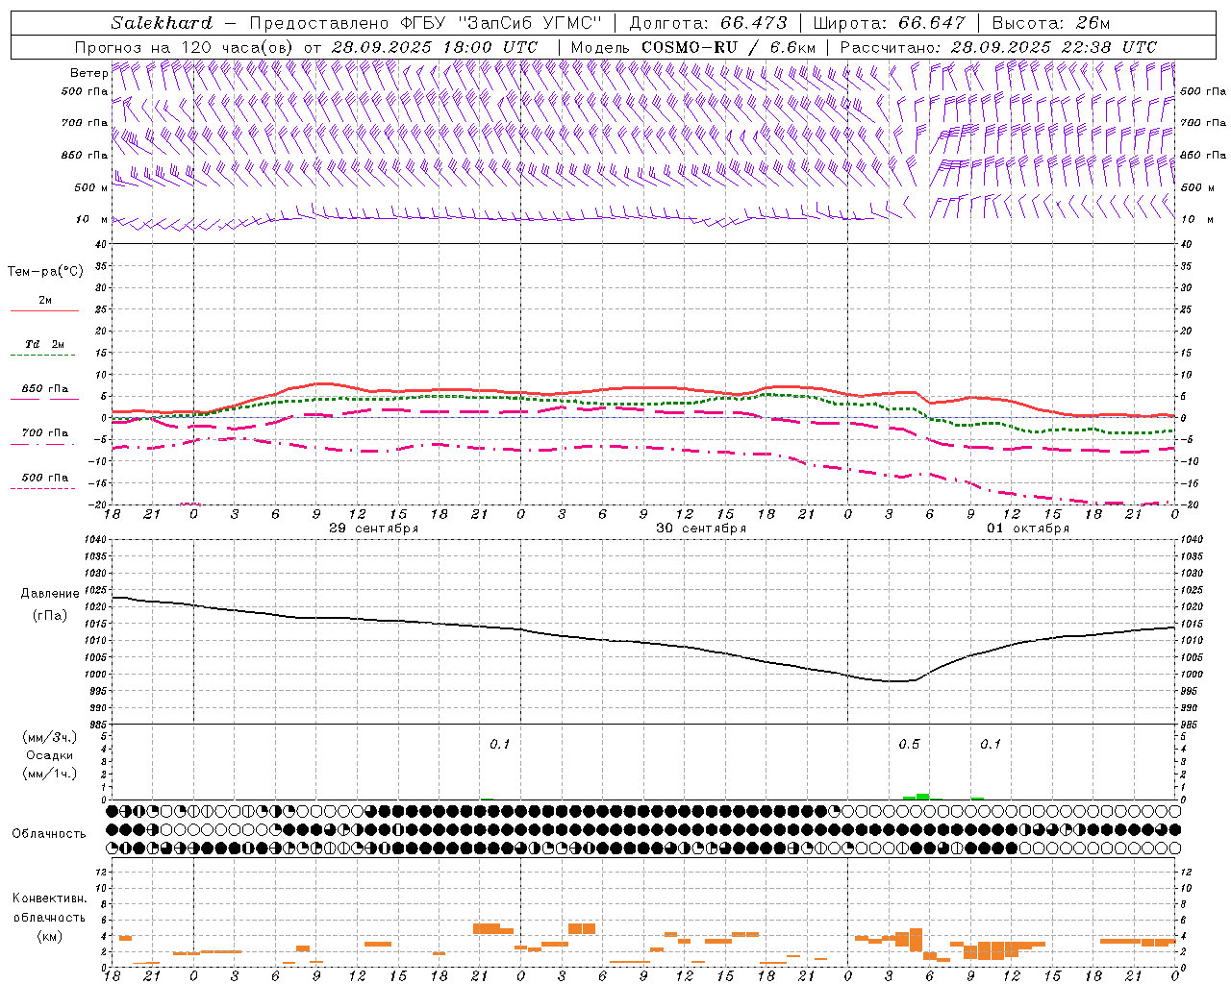Click the "29 сентября" date label
This screenshot has height=984, width=1231.
(x=373, y=529)
